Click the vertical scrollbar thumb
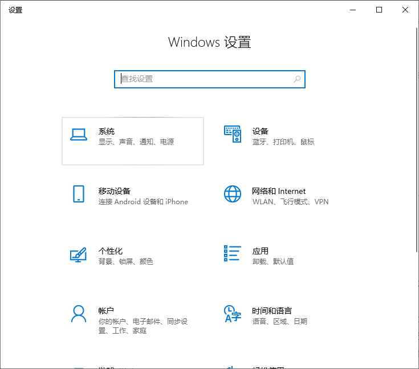 (x=417, y=140)
